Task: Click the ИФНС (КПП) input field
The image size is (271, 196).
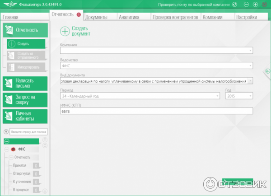Action: (x=156, y=111)
